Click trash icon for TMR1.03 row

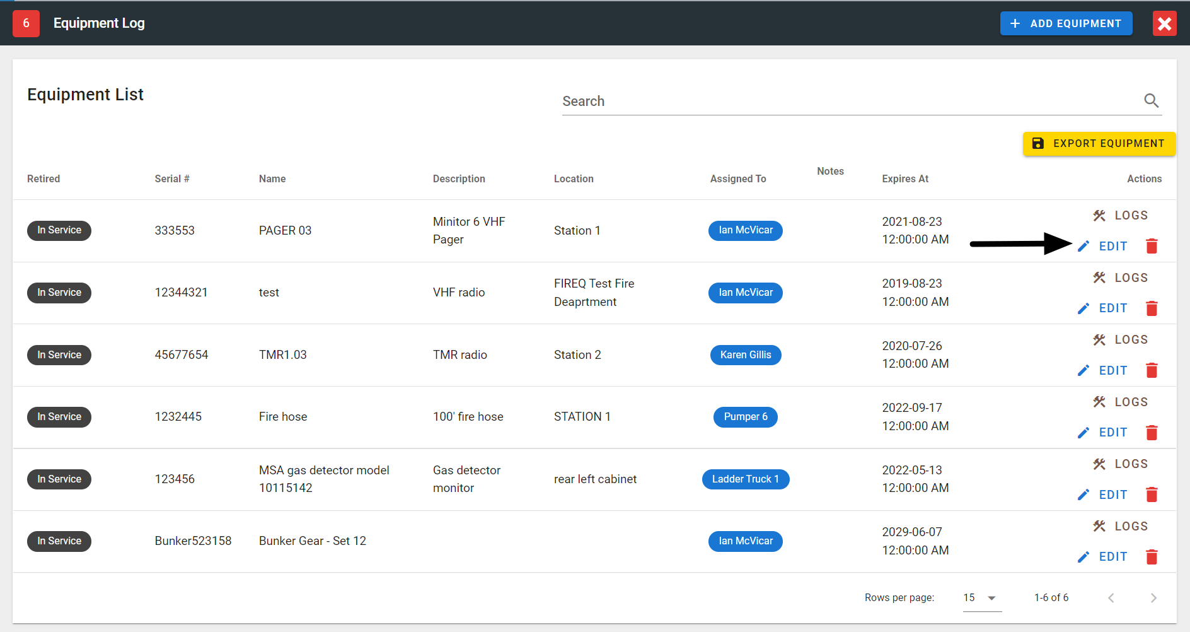pyautogui.click(x=1152, y=370)
